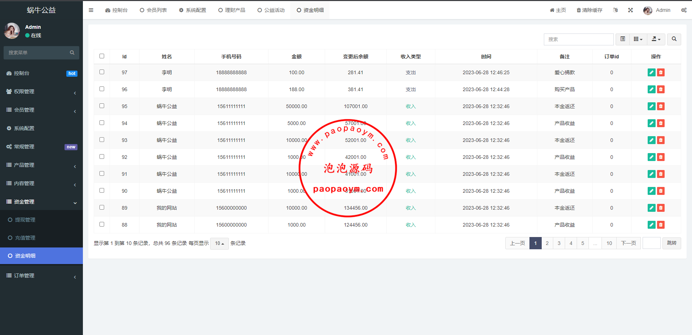The image size is (692, 335).
Task: Enter fullscreen using the expand icon
Action: [x=630, y=10]
